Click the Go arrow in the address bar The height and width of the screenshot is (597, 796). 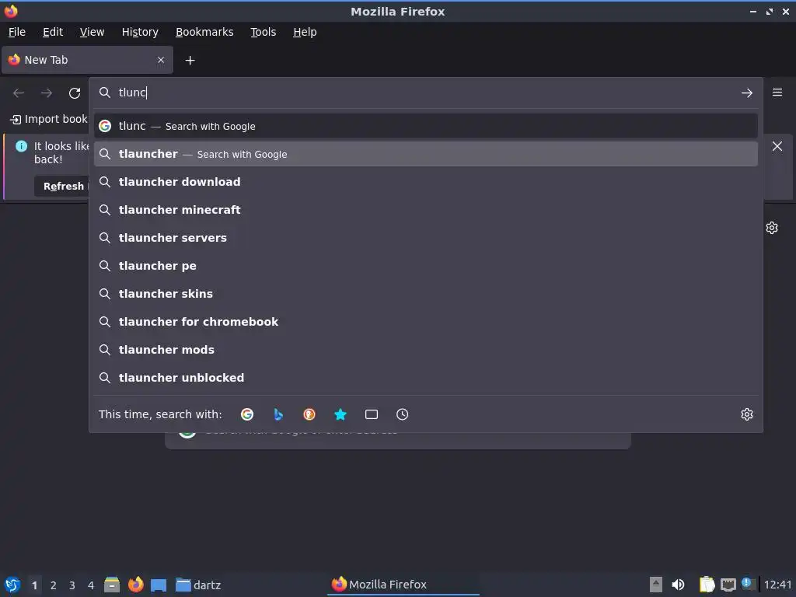coord(746,93)
